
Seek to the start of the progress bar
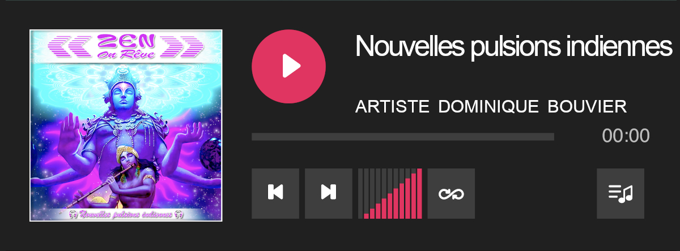point(253,136)
